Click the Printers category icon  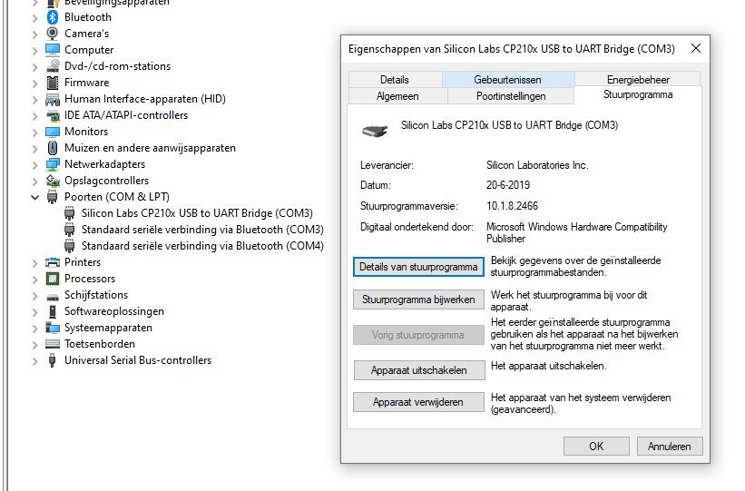[x=53, y=262]
